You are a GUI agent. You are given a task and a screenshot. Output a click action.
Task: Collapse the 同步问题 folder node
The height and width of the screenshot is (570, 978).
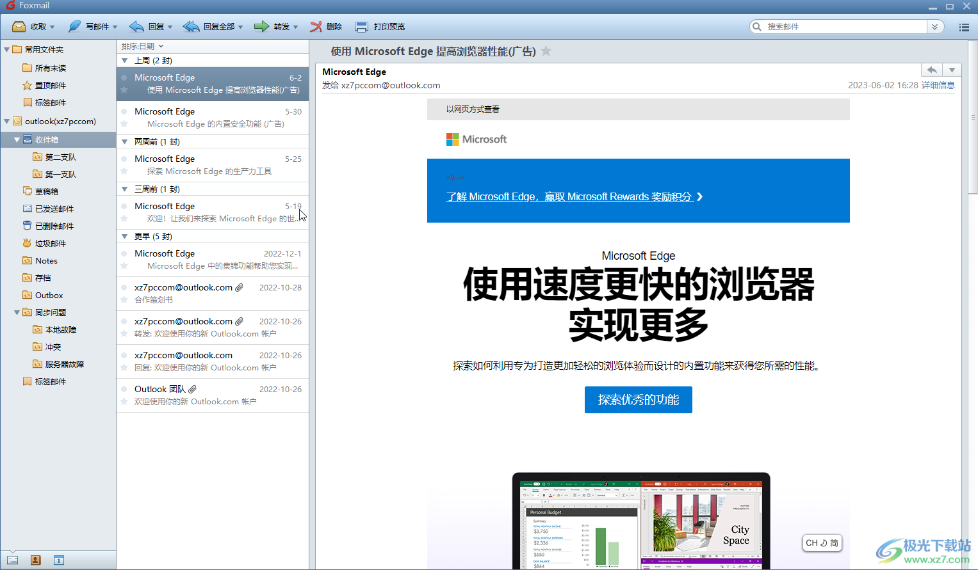17,312
